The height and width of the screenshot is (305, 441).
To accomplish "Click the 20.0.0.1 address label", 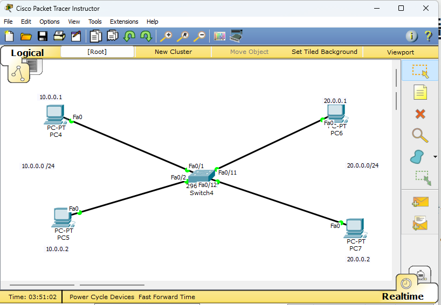I will [x=335, y=101].
